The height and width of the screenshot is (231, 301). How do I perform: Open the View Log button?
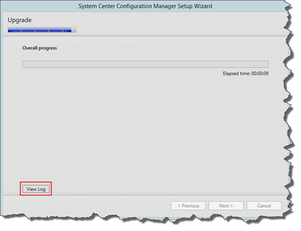point(36,189)
